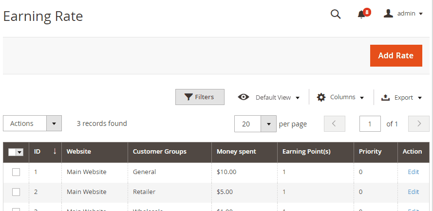Image resolution: width=433 pixels, height=211 pixels.
Task: Click the per page value field showing 20
Action: (x=248, y=124)
